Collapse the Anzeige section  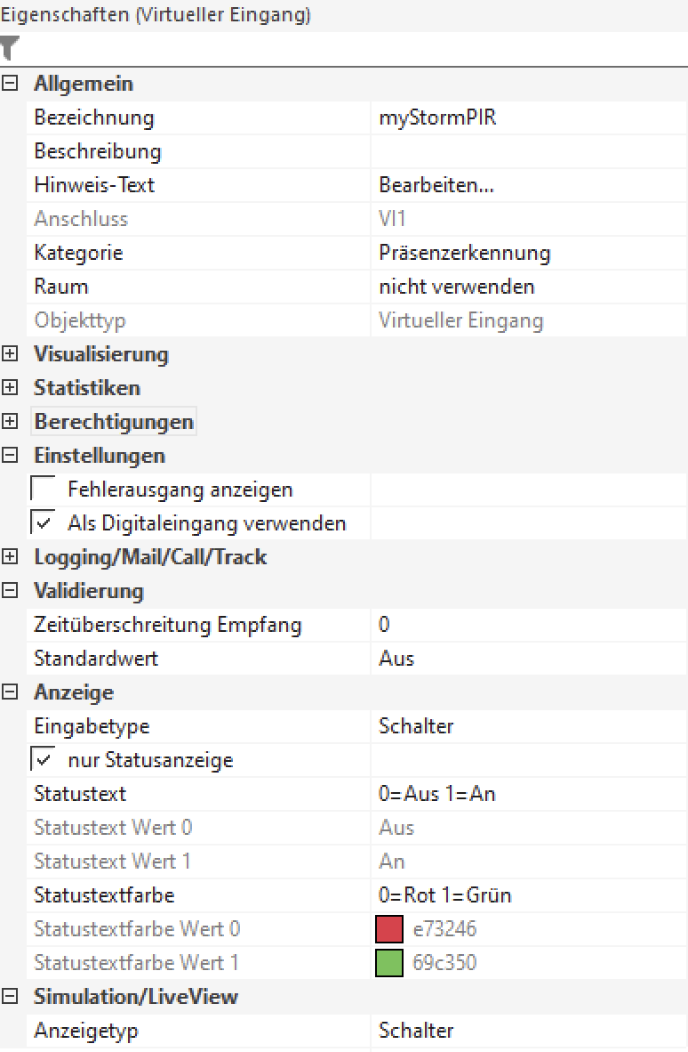(x=11, y=692)
